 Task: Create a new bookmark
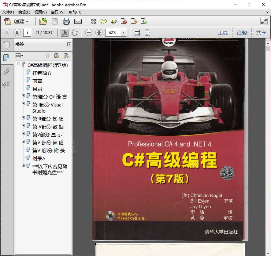tap(57, 56)
